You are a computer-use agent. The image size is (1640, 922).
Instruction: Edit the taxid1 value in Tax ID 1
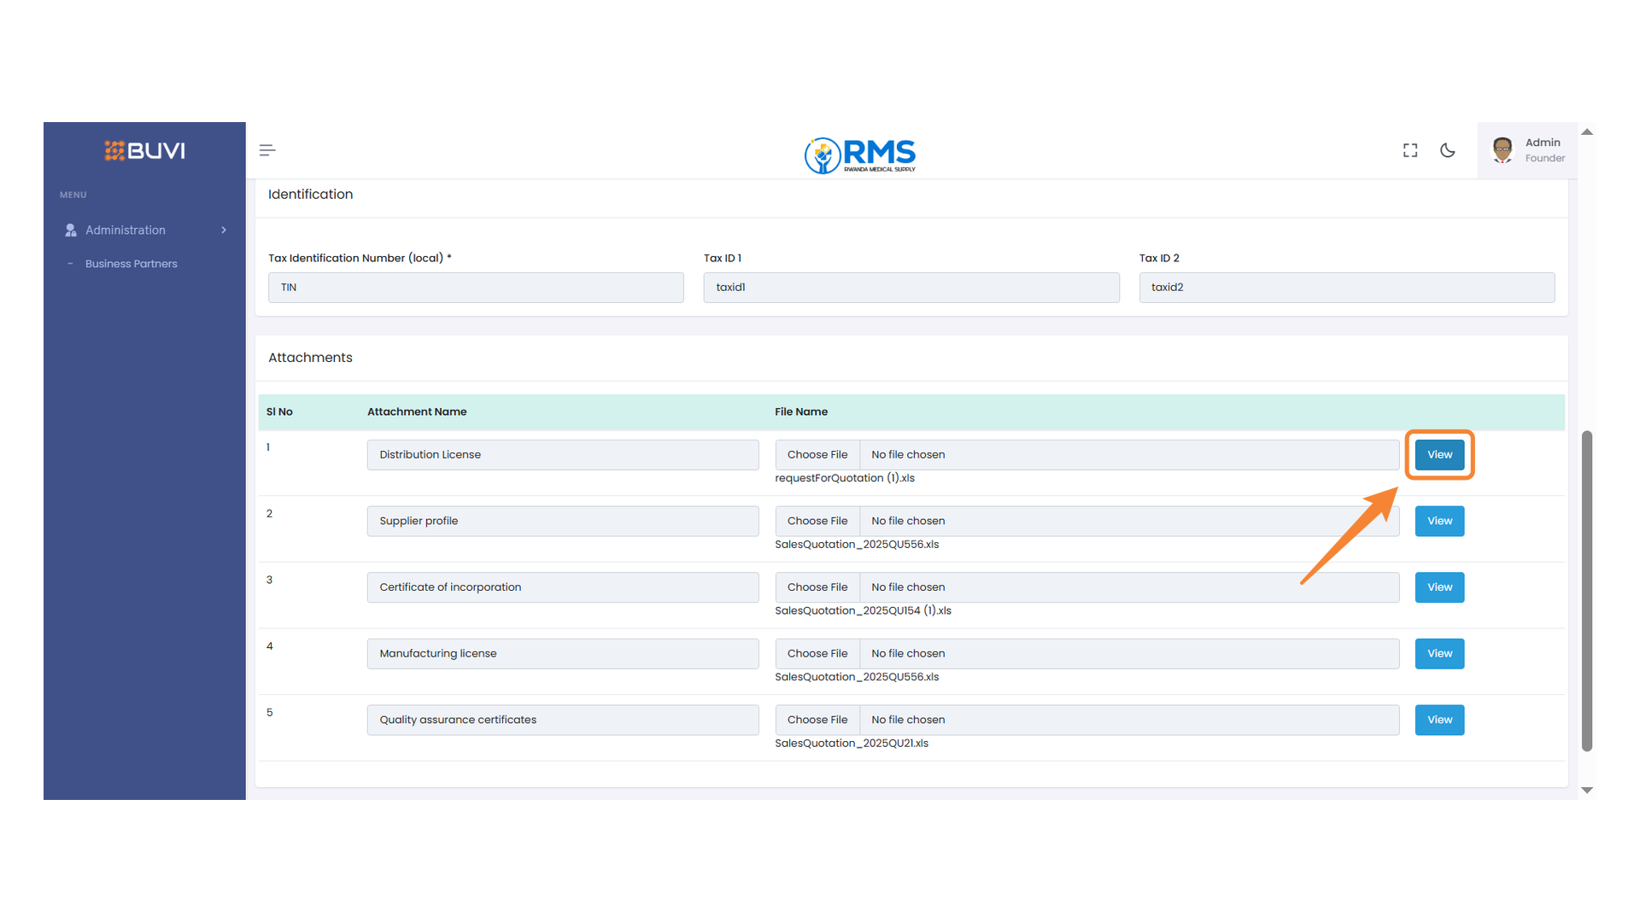point(911,287)
